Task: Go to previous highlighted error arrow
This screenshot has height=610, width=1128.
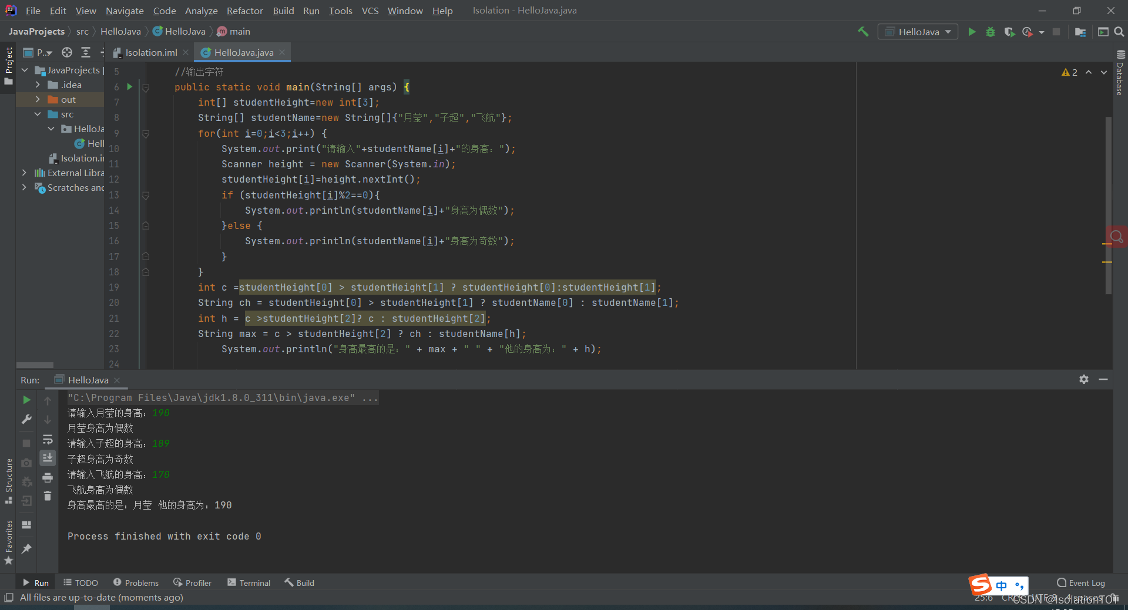Action: [1089, 72]
